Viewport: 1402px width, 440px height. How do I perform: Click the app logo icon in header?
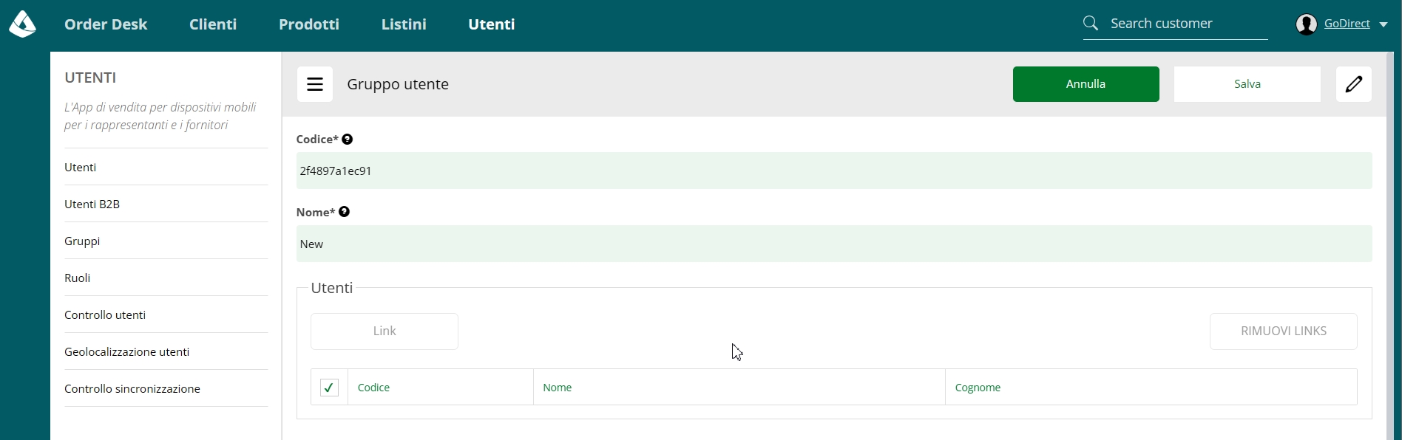22,24
